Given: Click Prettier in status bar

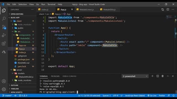Looking at the screenshot, I should click(162, 95).
